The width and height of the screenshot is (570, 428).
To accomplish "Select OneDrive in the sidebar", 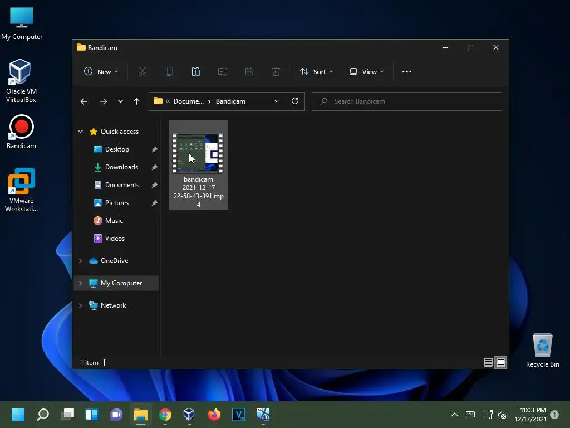I will point(114,261).
